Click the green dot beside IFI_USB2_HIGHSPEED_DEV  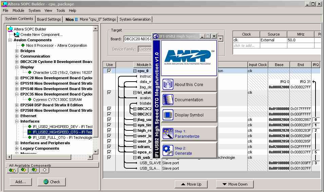point(30,126)
